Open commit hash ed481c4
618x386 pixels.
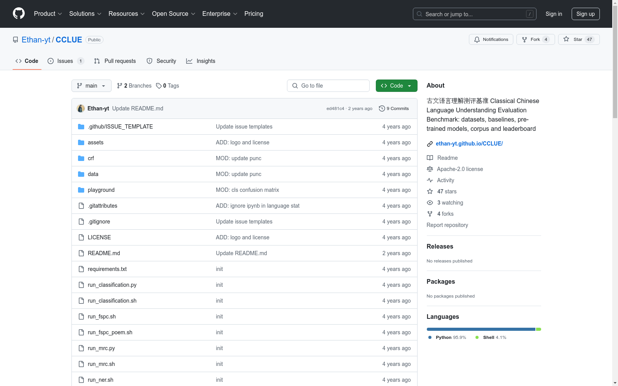(x=335, y=108)
